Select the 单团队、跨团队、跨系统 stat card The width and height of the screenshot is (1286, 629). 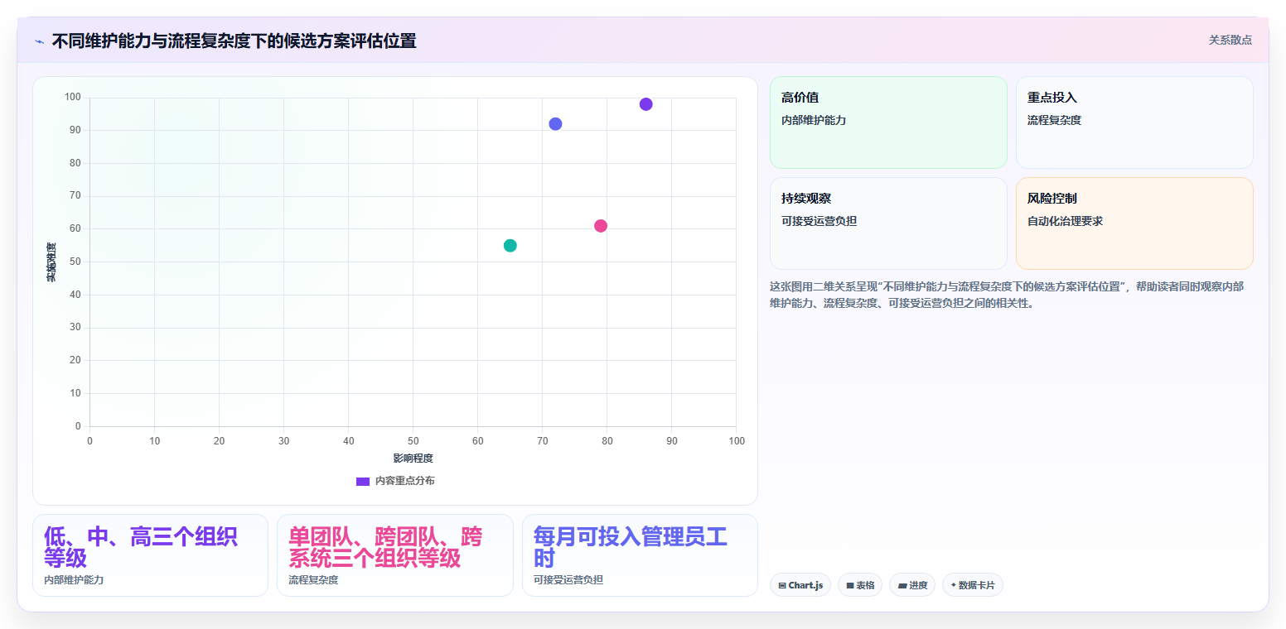[395, 555]
